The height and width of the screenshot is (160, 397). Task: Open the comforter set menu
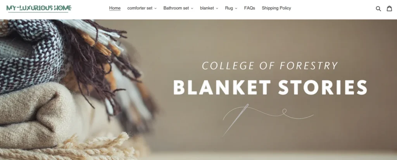click(x=140, y=8)
